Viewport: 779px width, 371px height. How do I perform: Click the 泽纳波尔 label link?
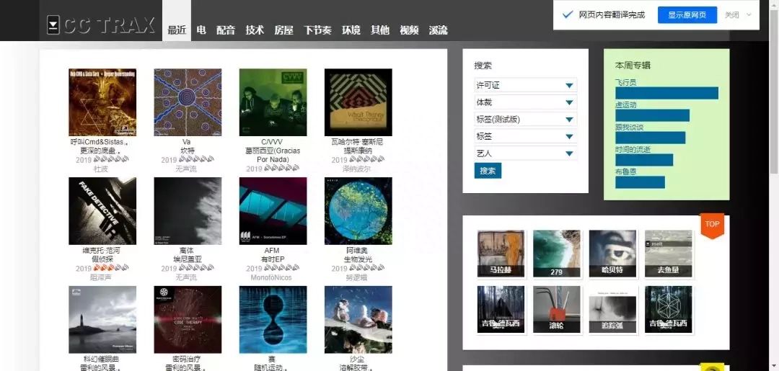tap(358, 169)
